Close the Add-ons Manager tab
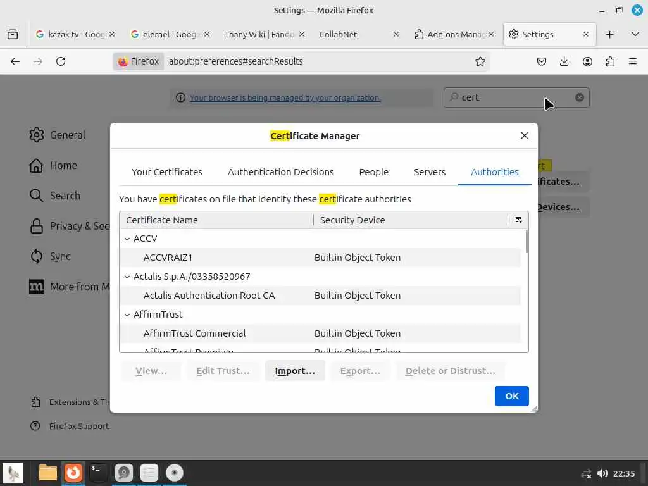 tap(491, 34)
